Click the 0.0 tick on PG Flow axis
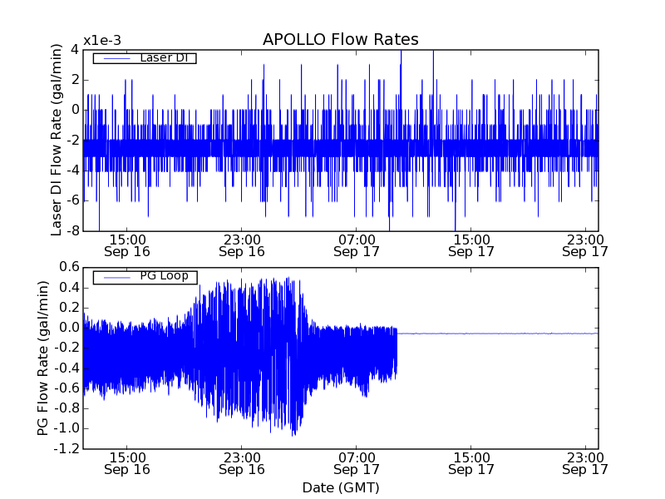Viewport: 665px width, 499px height. pos(69,328)
